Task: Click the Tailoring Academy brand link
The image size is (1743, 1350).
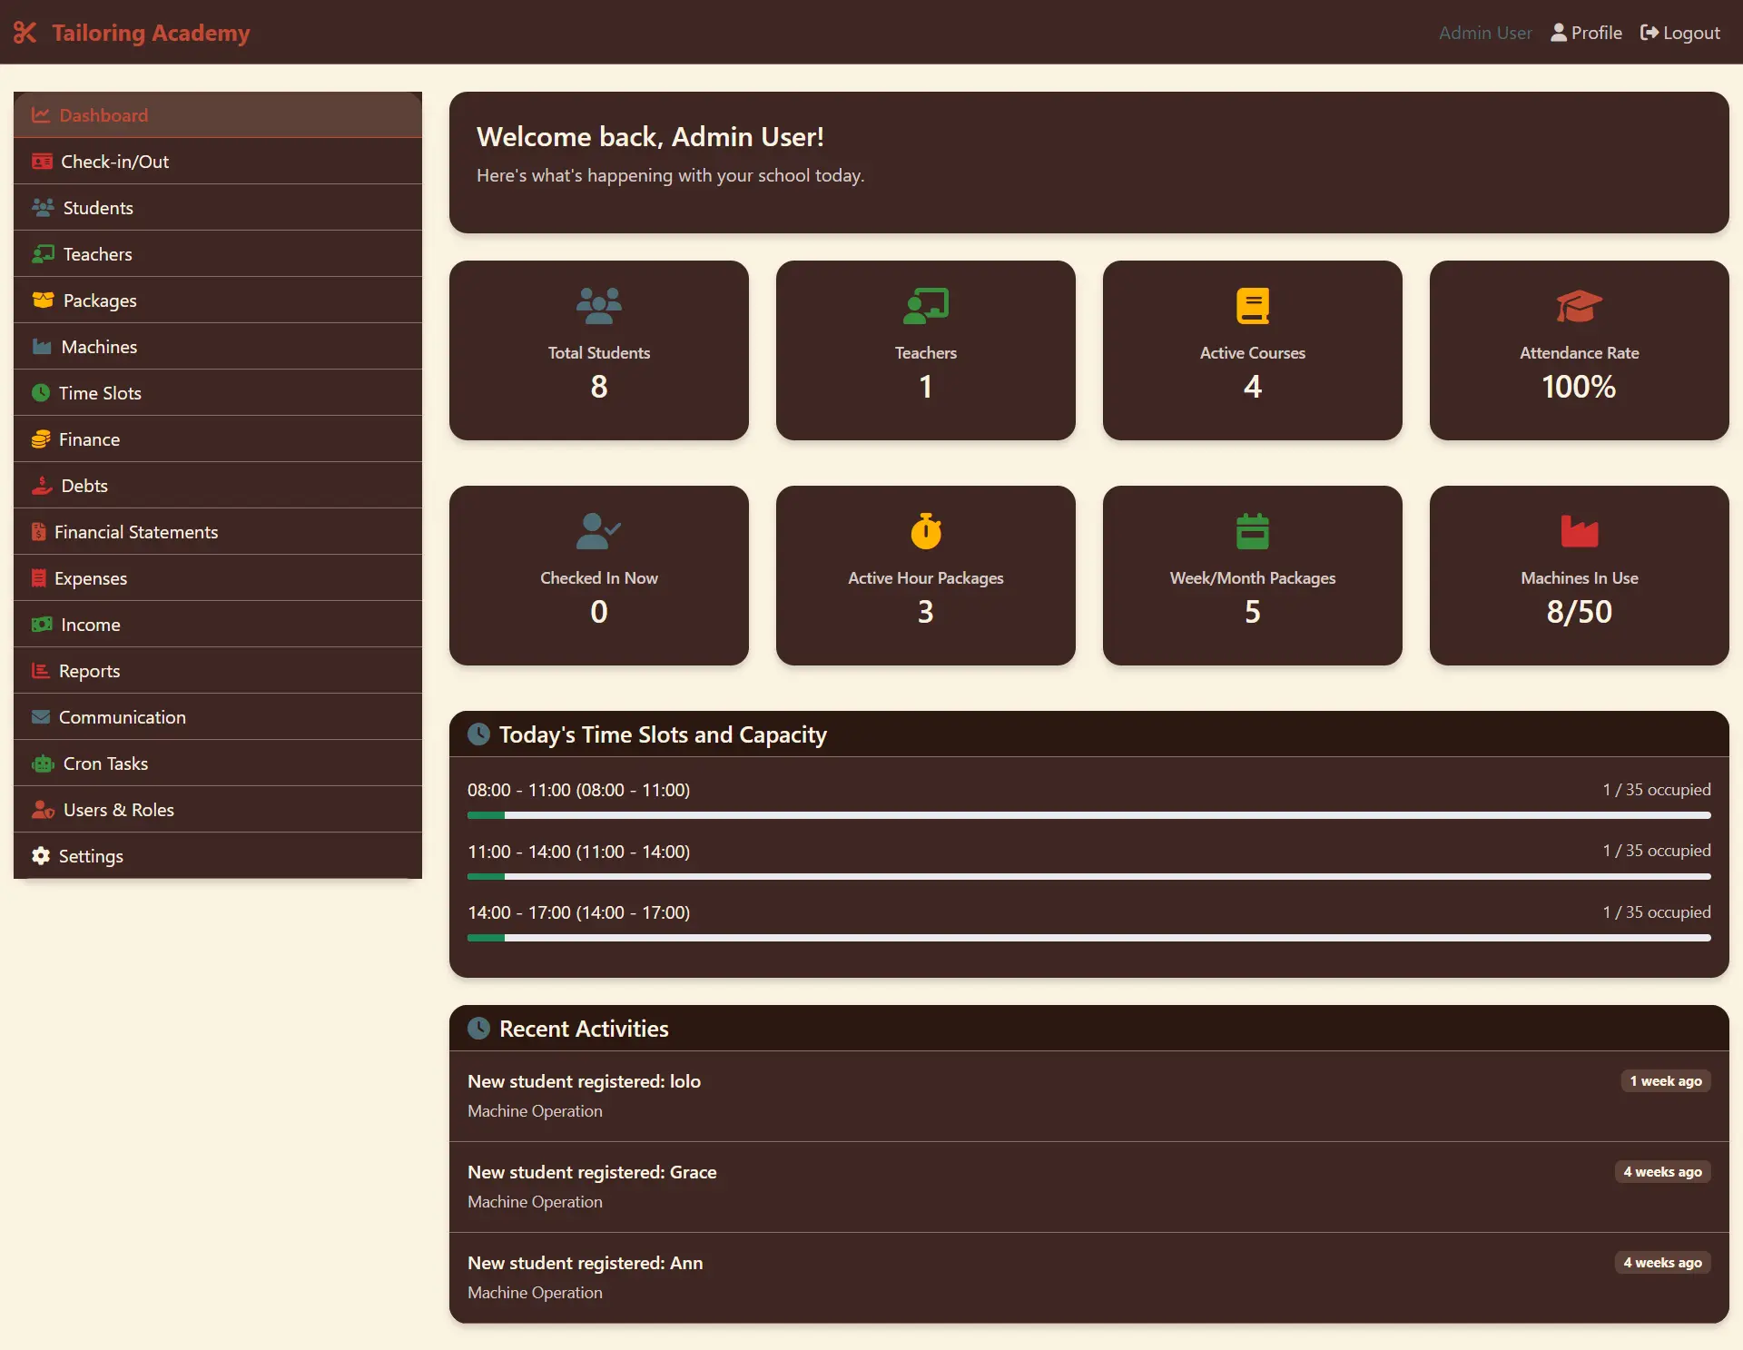Action: point(132,33)
